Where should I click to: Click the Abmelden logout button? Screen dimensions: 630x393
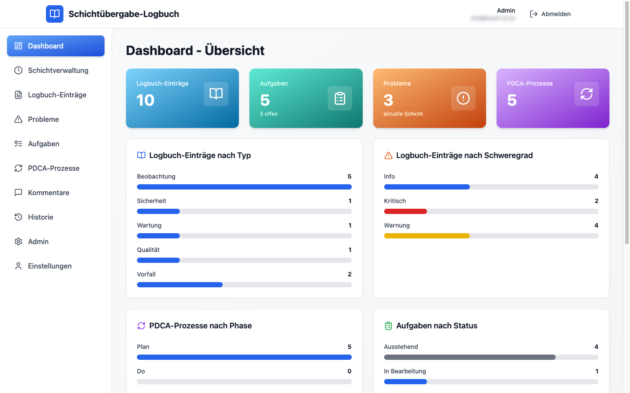550,14
